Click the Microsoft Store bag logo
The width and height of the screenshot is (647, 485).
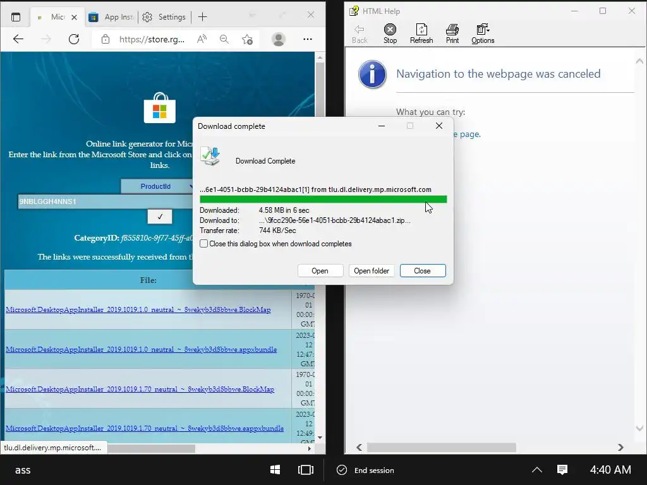coord(160,108)
